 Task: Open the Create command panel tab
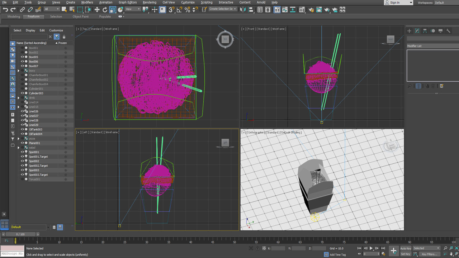coord(409,31)
